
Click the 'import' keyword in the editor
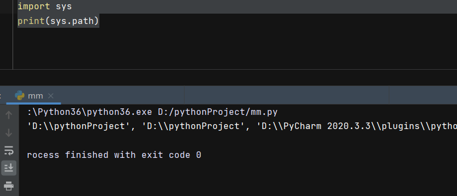(x=33, y=7)
